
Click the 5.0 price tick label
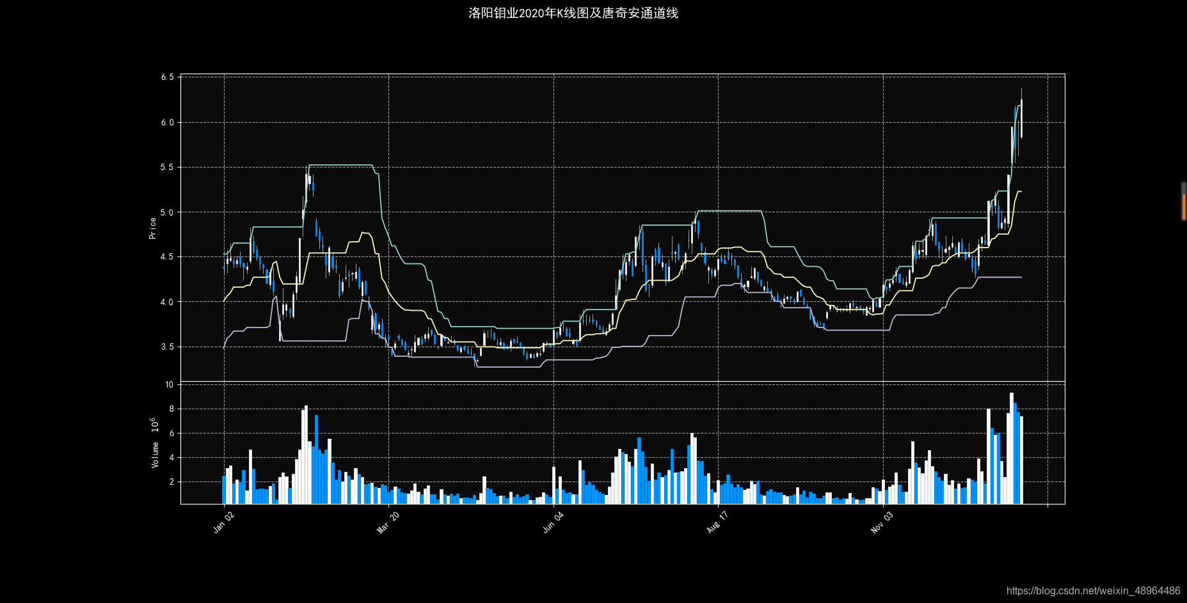coord(167,212)
